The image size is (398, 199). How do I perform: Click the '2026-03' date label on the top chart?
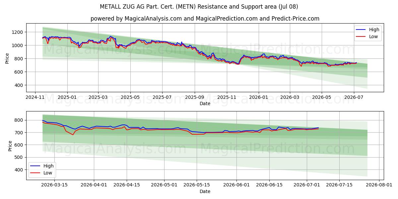(290, 97)
